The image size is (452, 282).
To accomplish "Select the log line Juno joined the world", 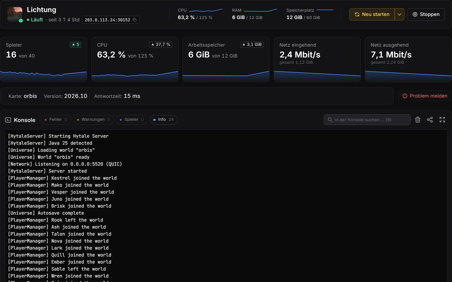I will tap(58, 199).
